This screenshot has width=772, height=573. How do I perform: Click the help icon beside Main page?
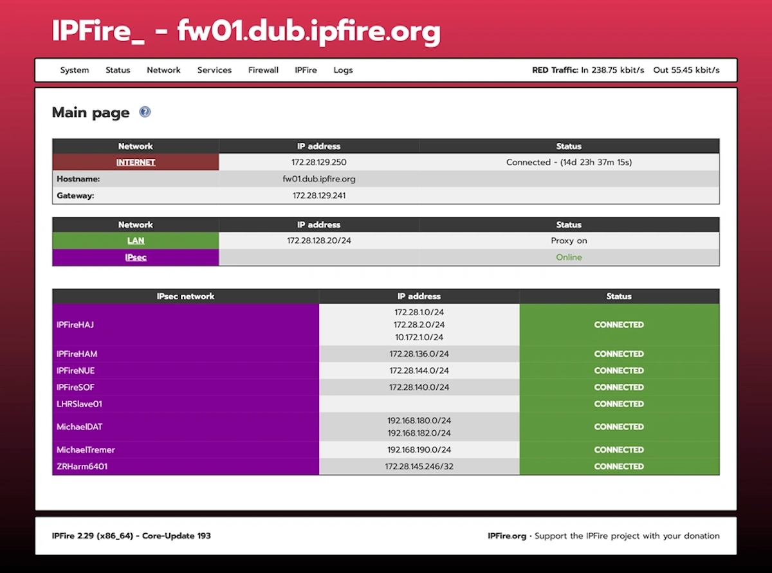(145, 112)
